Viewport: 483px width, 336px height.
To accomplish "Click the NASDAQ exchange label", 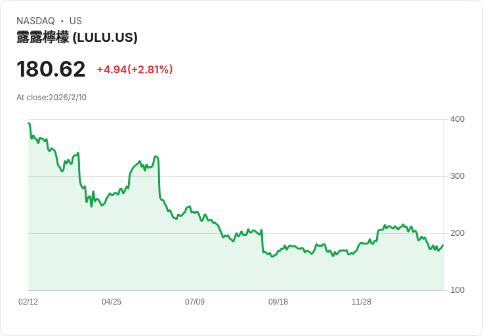I will click(35, 21).
